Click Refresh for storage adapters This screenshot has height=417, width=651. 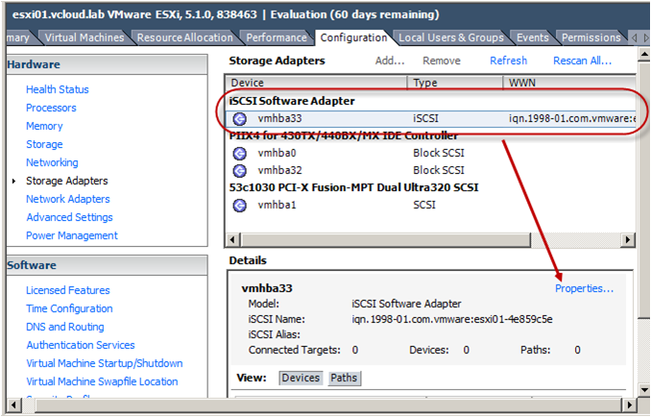coord(508,61)
